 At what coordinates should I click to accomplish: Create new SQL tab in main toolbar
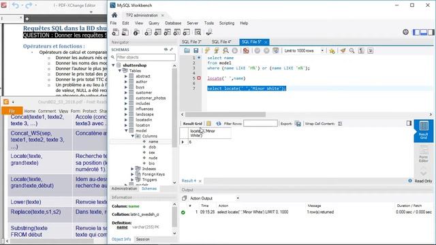(116, 32)
